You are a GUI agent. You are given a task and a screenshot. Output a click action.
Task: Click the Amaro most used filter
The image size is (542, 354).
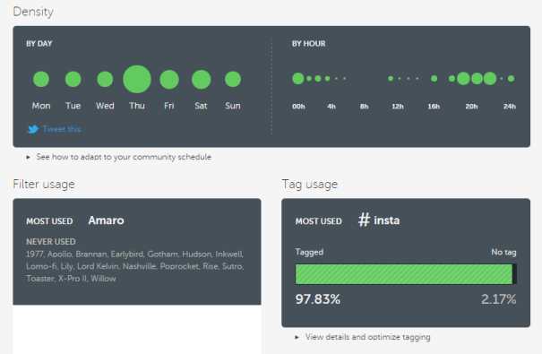coord(106,220)
